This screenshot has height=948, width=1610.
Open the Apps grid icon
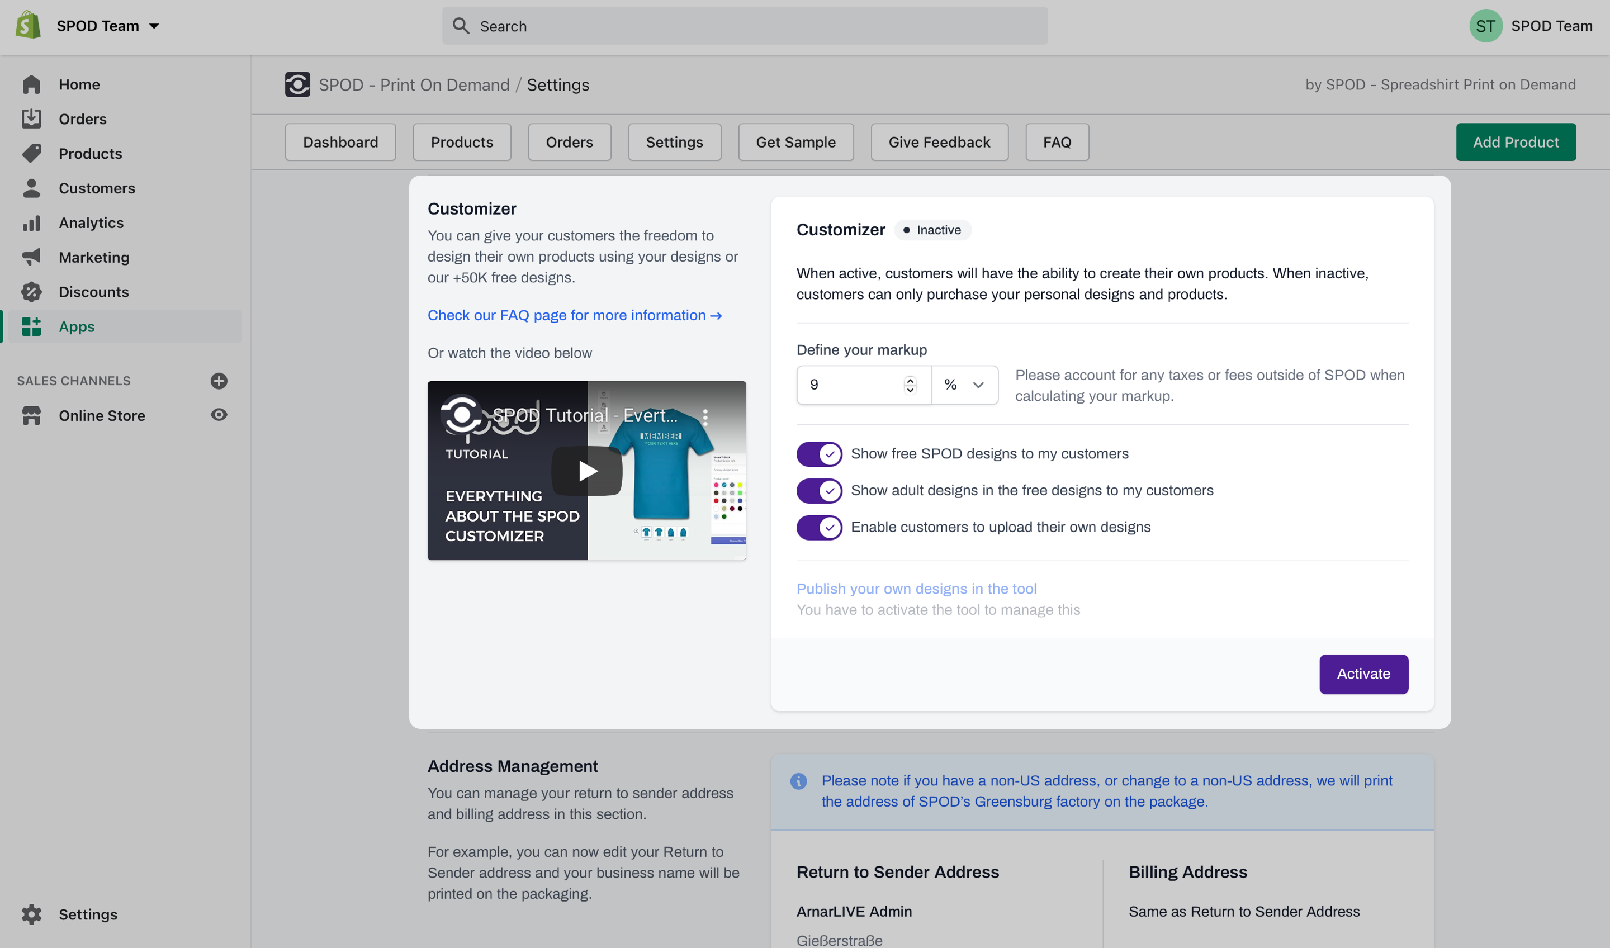pyautogui.click(x=31, y=326)
